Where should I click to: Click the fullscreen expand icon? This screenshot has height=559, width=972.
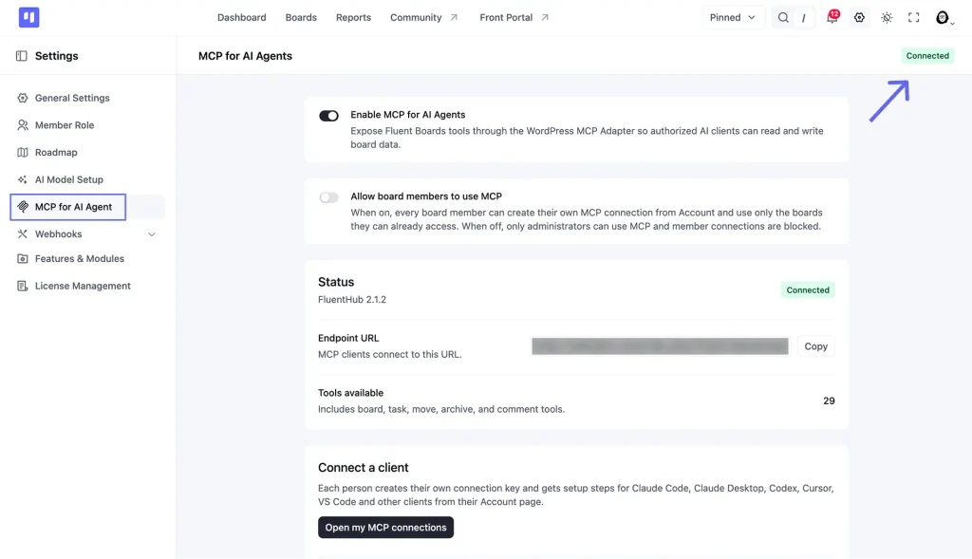pos(914,17)
